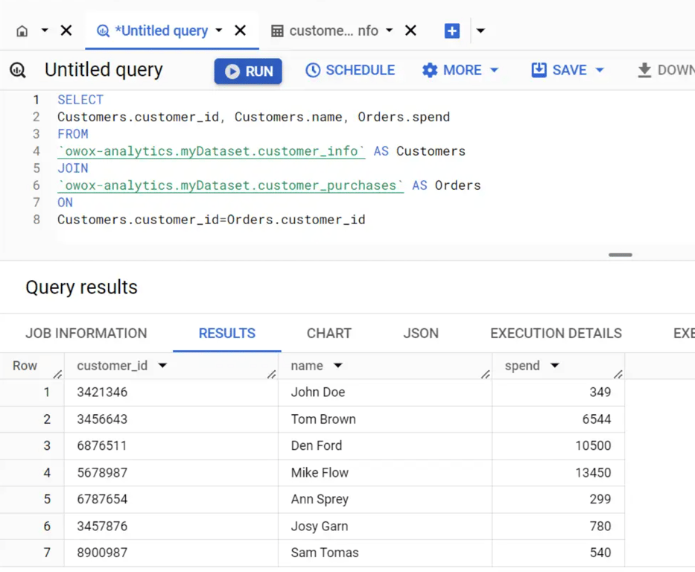Click the spend column resize handle
The image size is (695, 572).
point(618,375)
